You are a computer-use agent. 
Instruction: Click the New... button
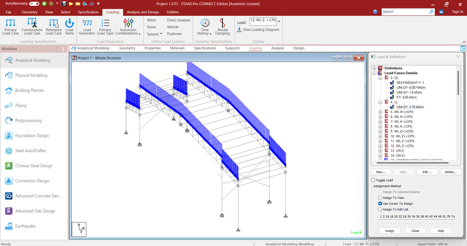point(381,172)
